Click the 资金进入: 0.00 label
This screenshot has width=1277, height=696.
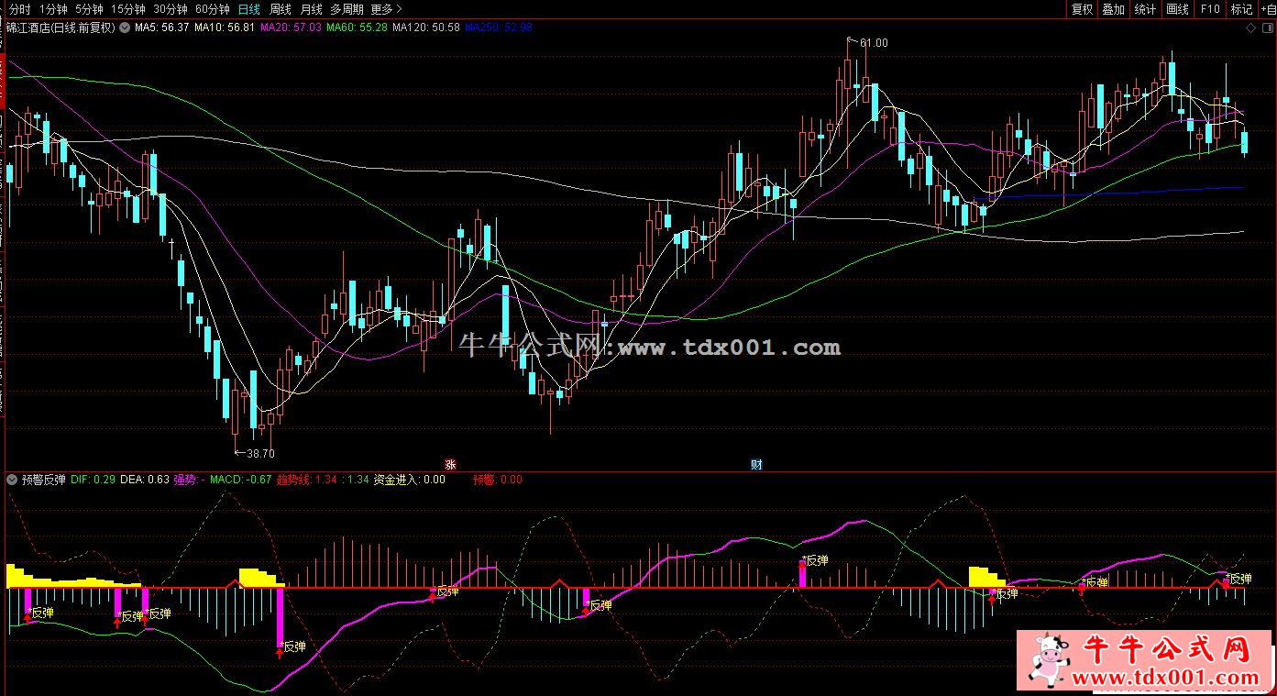click(x=409, y=479)
